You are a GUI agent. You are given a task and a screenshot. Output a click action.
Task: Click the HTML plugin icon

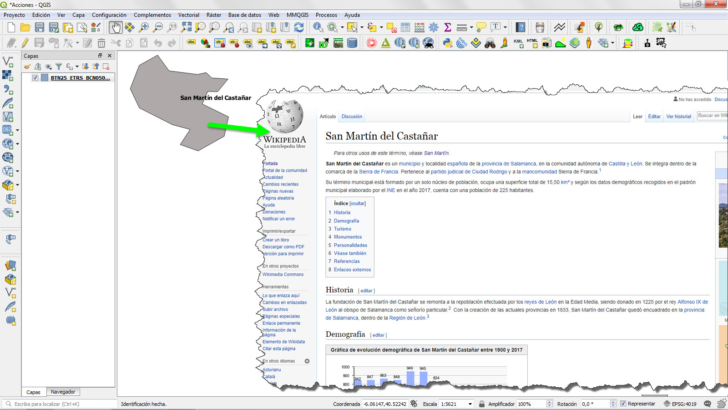pyautogui.click(x=532, y=43)
